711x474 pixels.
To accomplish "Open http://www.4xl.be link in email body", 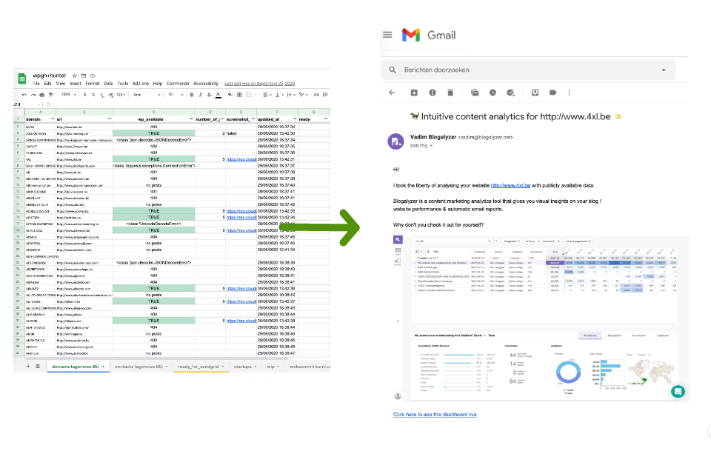I will [510, 185].
